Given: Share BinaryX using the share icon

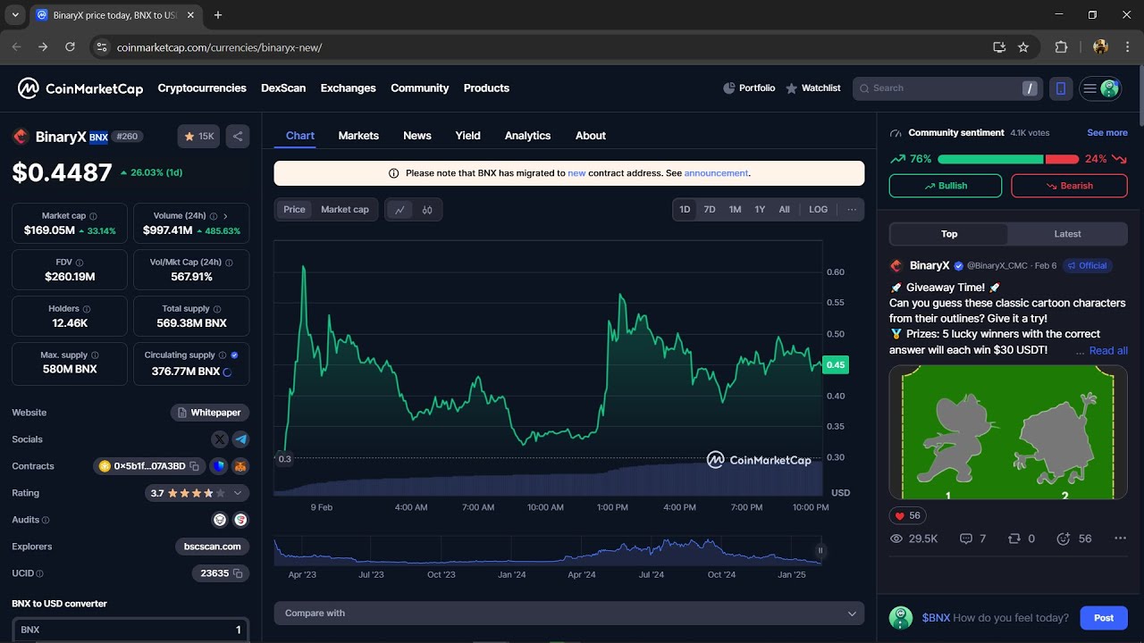Looking at the screenshot, I should pos(238,137).
